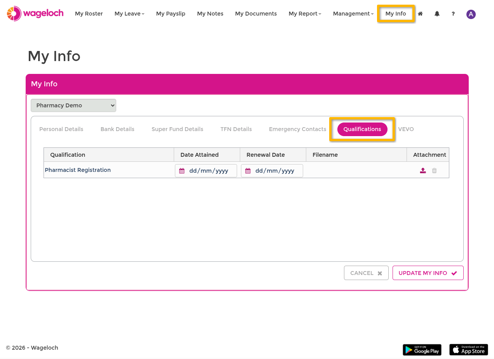Open the Renewal Date calendar icon
The image size is (494, 359).
coord(248,171)
